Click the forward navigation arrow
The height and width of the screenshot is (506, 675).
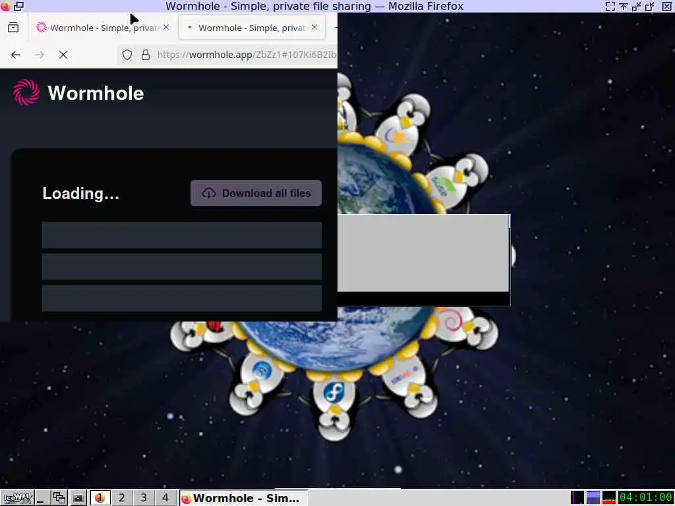click(40, 55)
